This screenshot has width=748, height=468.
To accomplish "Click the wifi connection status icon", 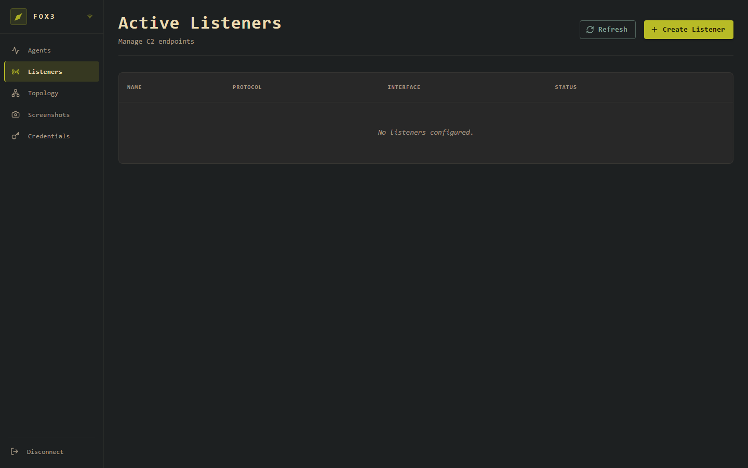I will (90, 17).
